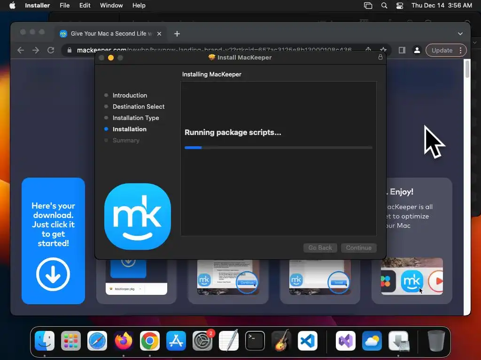Click the installation progress bar
The height and width of the screenshot is (360, 481).
click(x=278, y=148)
